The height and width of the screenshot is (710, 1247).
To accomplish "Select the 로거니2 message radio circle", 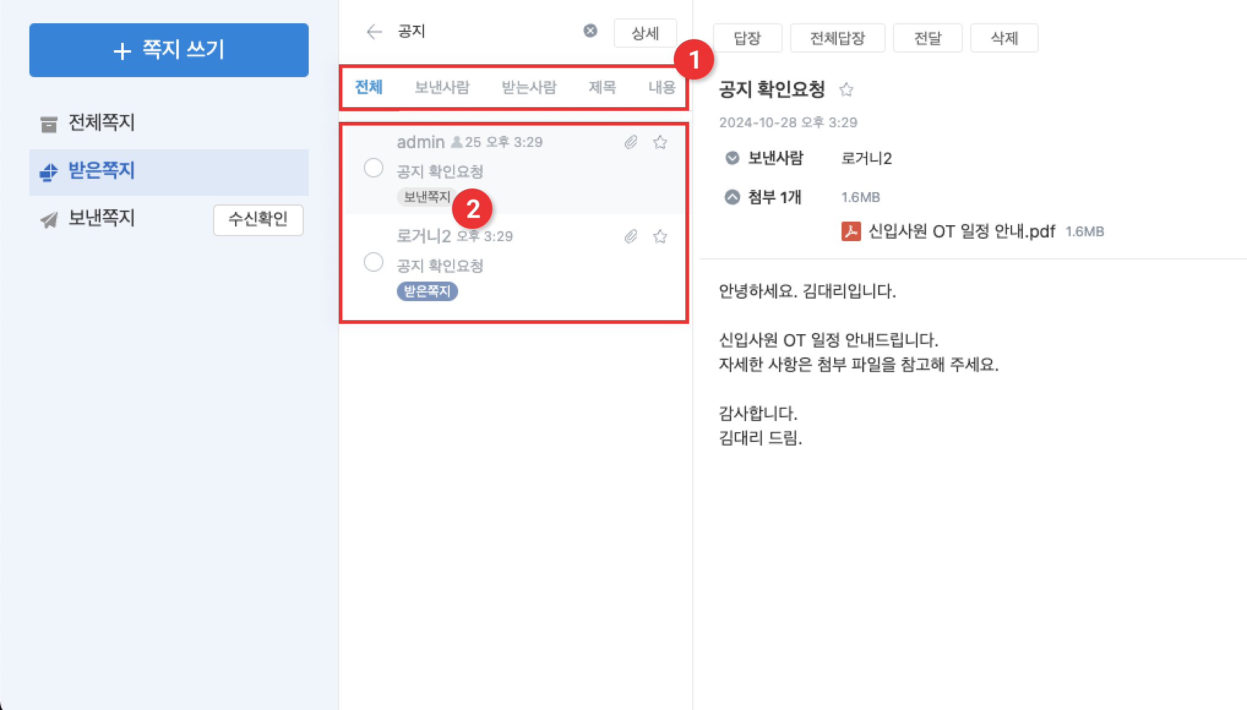I will click(x=374, y=262).
